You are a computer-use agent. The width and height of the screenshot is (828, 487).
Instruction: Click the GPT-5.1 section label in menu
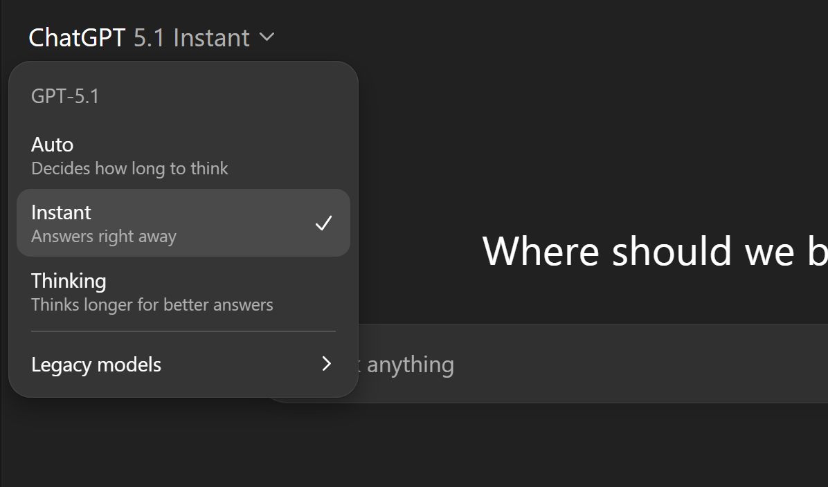[65, 96]
